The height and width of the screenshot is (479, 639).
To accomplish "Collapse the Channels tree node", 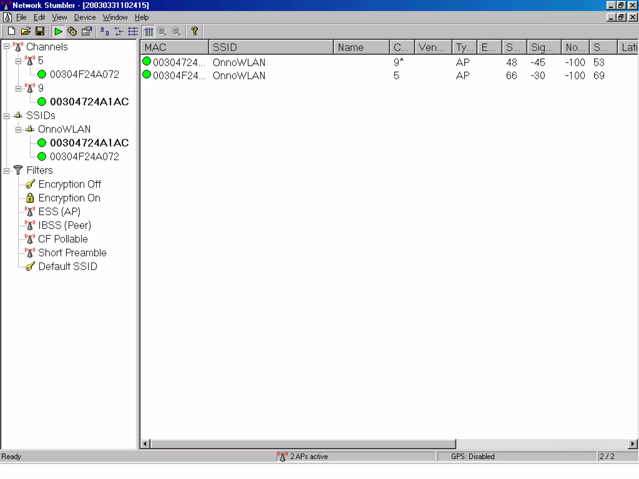I will (7, 47).
